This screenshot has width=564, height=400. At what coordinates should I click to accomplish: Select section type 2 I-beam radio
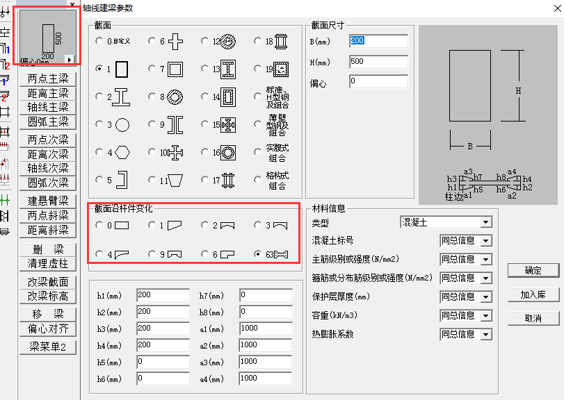99,97
